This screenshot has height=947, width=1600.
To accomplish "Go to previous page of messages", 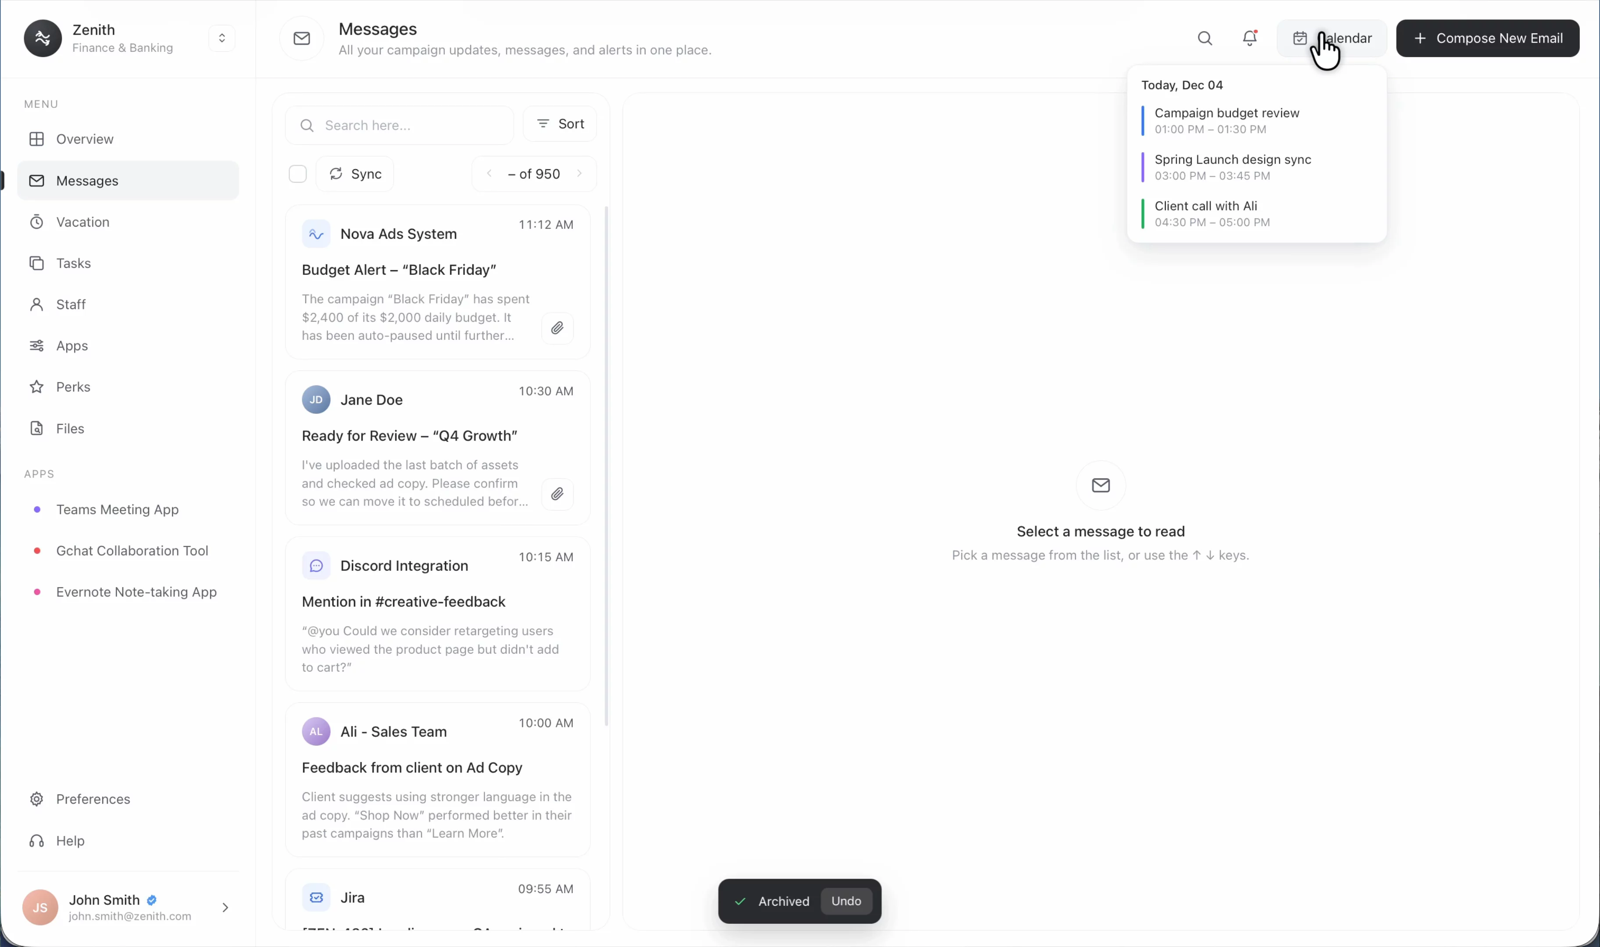I will point(489,174).
